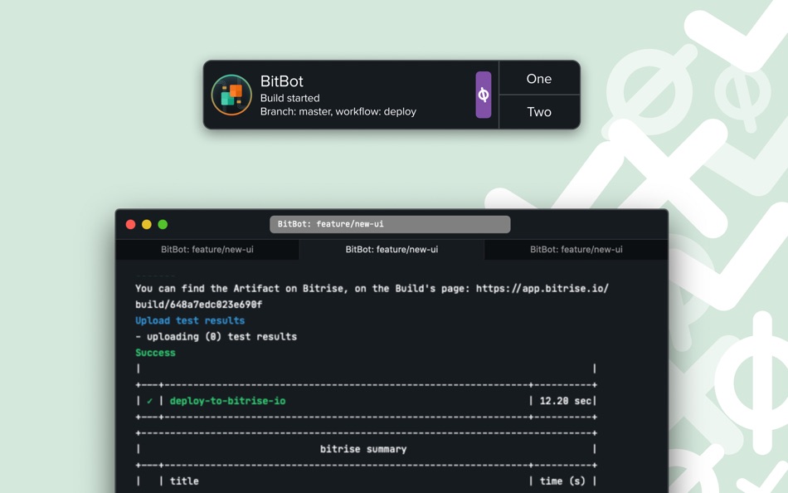Switch to the last BitBot: feature/new-ui tab
The height and width of the screenshot is (493, 788).
click(x=576, y=250)
